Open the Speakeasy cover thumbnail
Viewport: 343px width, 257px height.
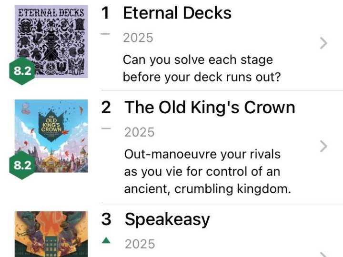pos(51,234)
